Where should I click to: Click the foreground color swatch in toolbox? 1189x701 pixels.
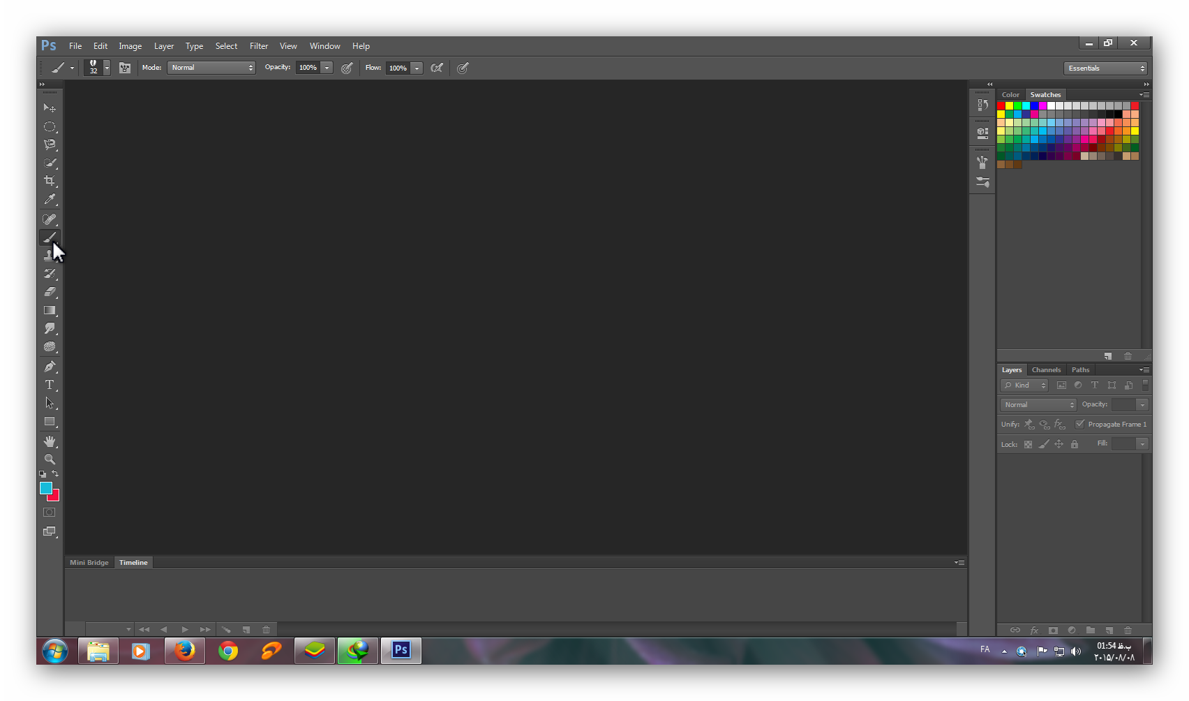point(45,487)
